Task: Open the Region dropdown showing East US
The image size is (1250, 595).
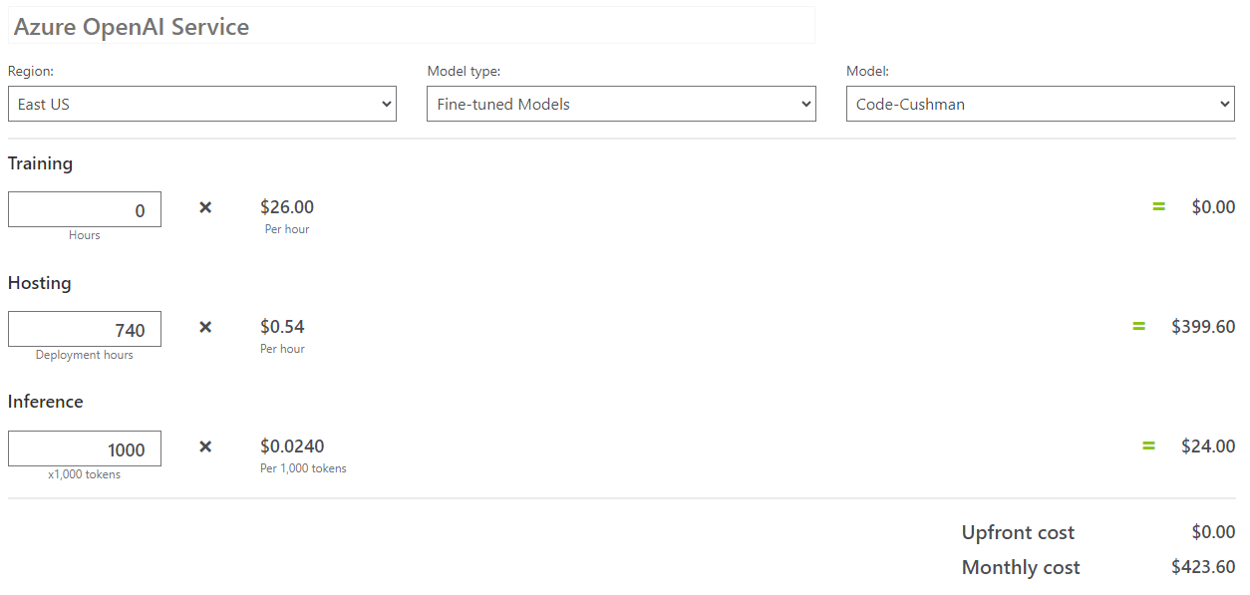Action: click(x=202, y=104)
